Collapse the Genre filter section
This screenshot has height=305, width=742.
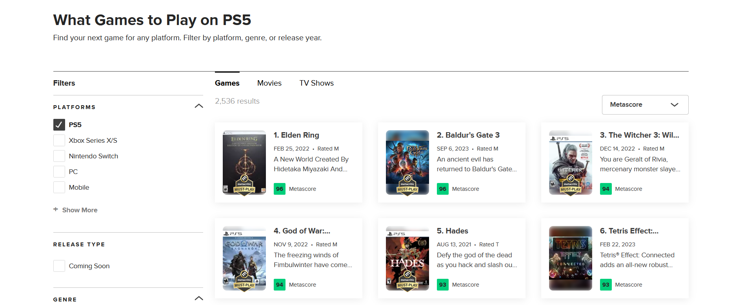199,298
